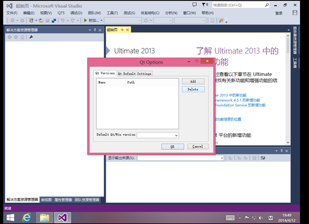Image resolution: width=309 pixels, height=224 pixels.
Task: Click the find message icon in Output panel
Action: point(230,158)
